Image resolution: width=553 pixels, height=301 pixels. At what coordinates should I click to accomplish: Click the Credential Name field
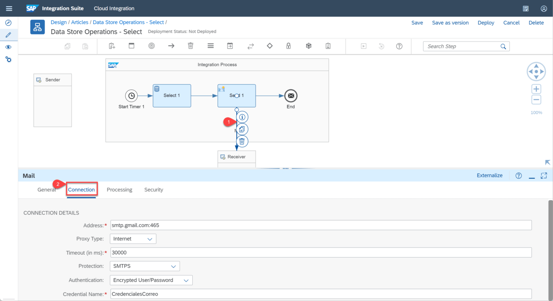coord(321,294)
